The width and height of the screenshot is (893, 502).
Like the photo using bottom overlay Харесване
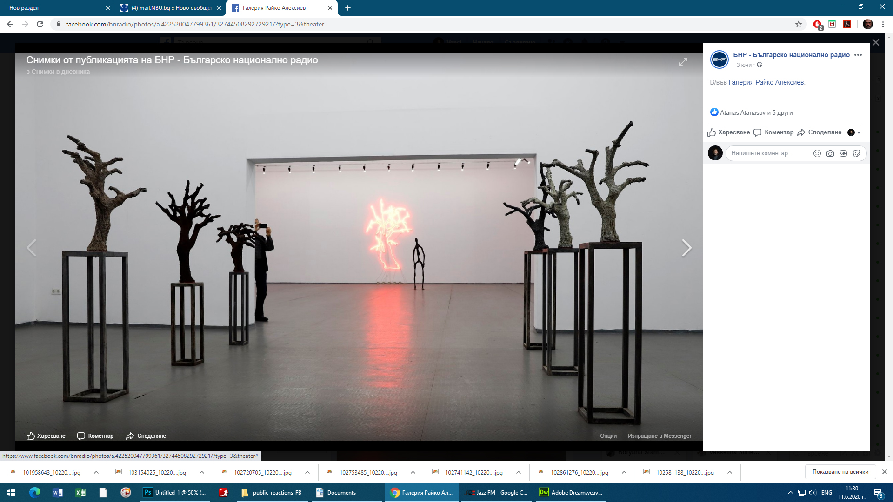coord(46,436)
